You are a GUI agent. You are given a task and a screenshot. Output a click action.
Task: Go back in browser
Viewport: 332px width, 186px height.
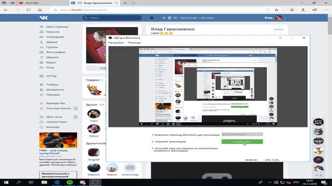coord(6,10)
